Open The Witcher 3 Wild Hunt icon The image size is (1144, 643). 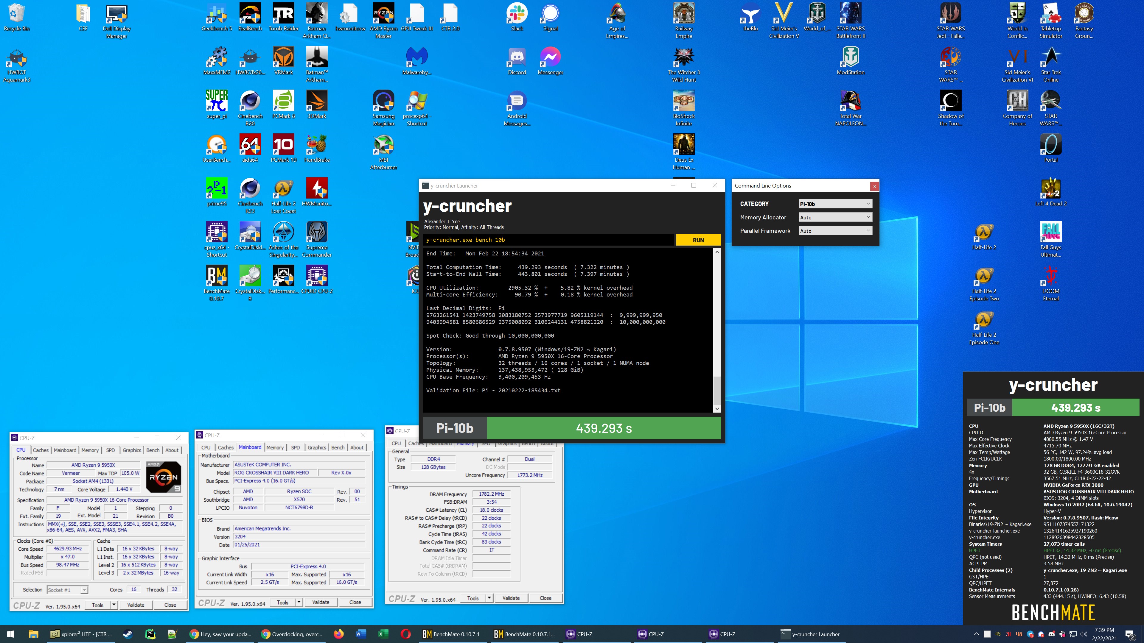coord(683,65)
